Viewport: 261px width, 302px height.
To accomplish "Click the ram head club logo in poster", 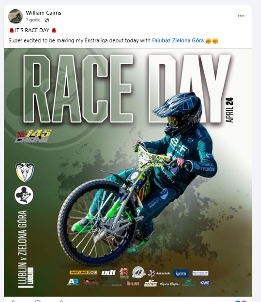I will [25, 172].
